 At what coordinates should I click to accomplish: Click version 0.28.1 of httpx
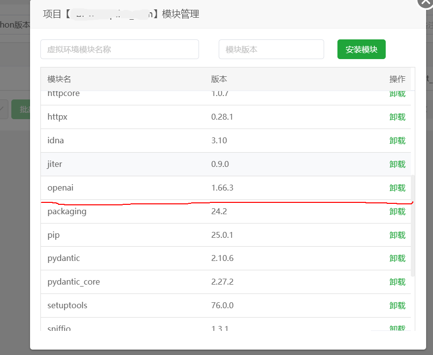coord(222,117)
